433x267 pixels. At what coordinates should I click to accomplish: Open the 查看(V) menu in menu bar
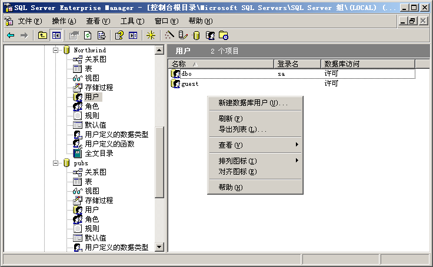98,21
